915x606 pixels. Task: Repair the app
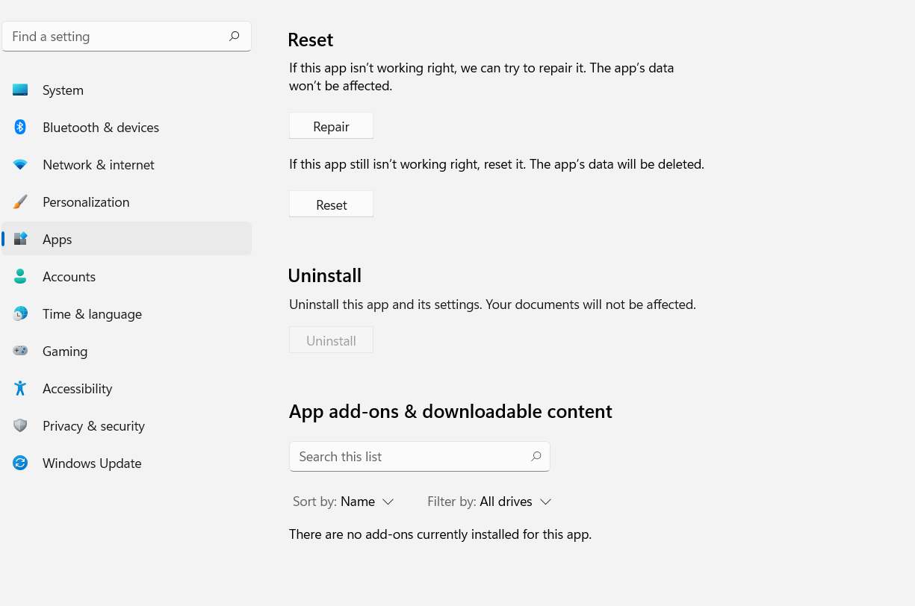(x=331, y=126)
